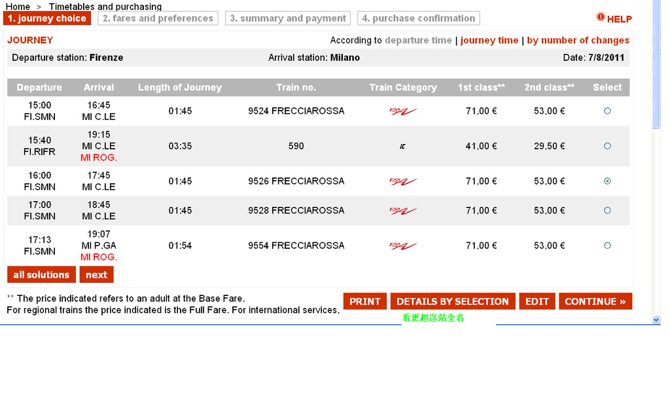Click the 'next' button

pos(97,275)
